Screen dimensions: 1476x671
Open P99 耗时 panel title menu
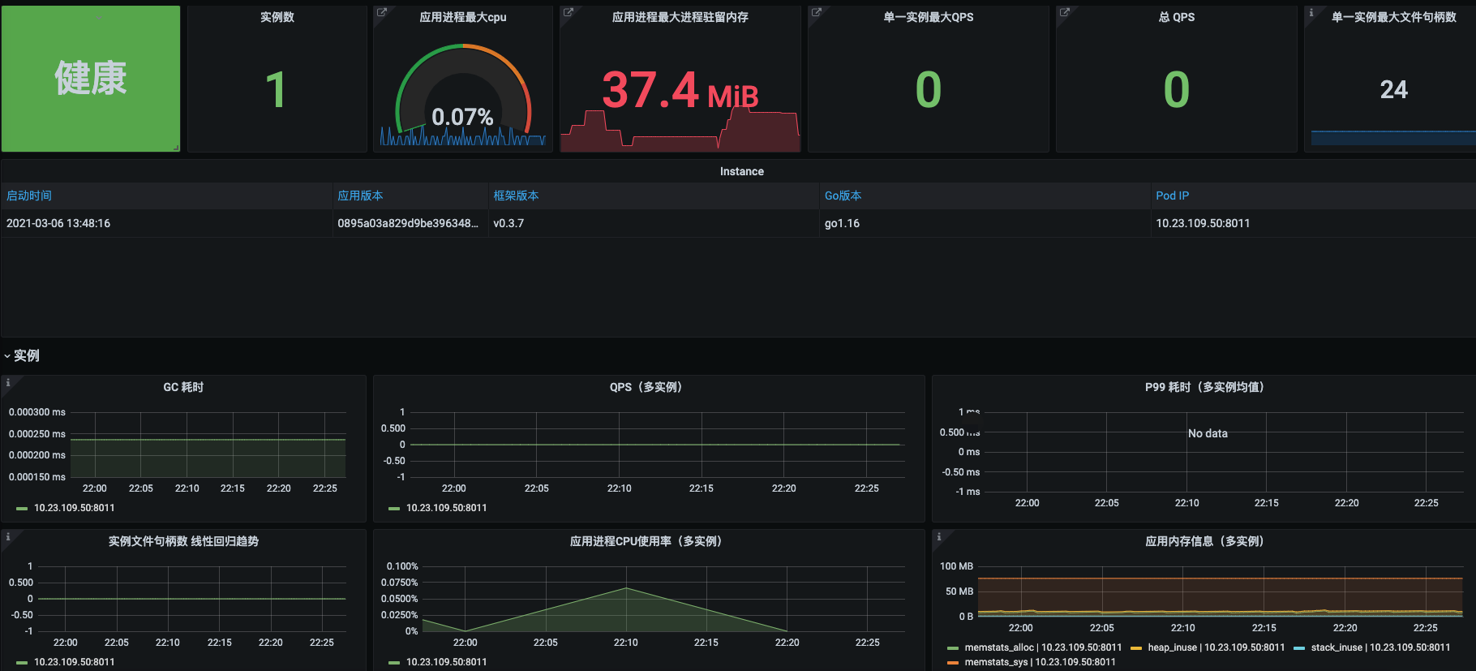[x=1204, y=387]
